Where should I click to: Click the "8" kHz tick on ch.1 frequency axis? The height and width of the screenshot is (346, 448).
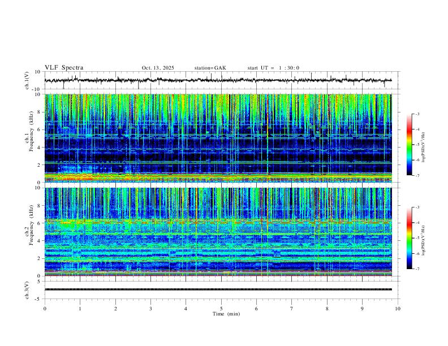click(40, 112)
